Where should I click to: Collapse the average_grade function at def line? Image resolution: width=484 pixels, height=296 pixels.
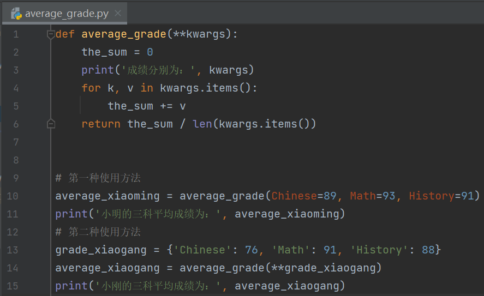51,34
